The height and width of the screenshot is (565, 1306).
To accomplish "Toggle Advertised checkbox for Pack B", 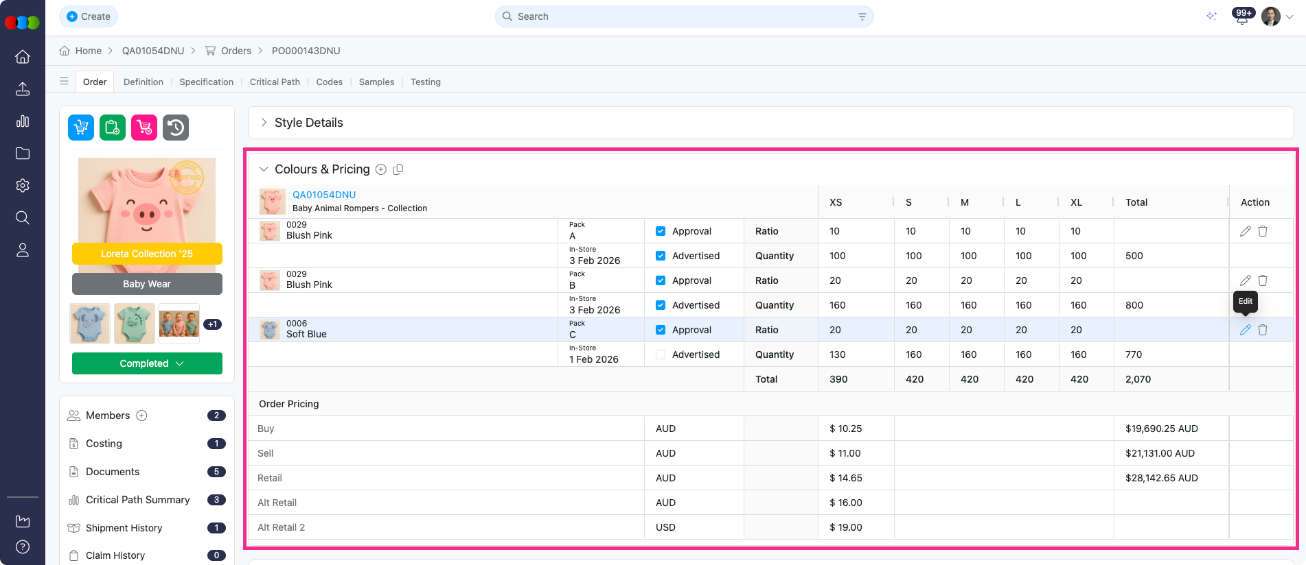I will (x=661, y=305).
